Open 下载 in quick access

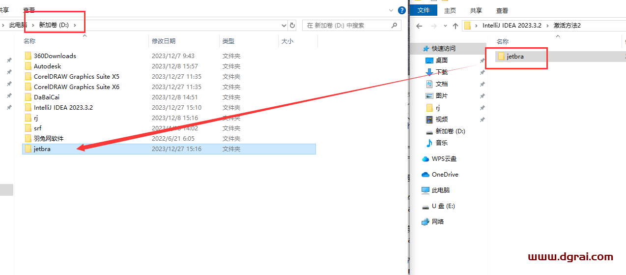click(436, 72)
